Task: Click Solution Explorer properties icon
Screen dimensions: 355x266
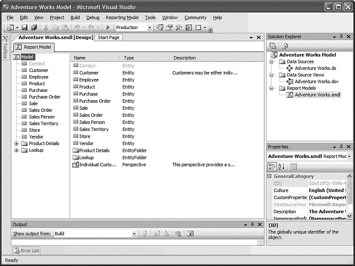Action: point(273,46)
